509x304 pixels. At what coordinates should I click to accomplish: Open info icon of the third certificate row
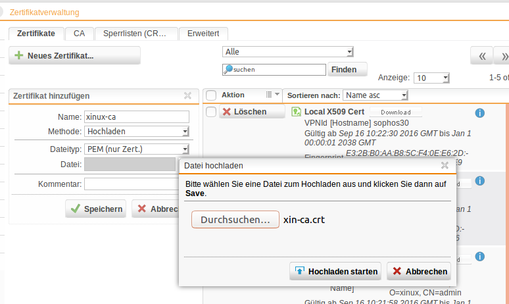point(480,257)
